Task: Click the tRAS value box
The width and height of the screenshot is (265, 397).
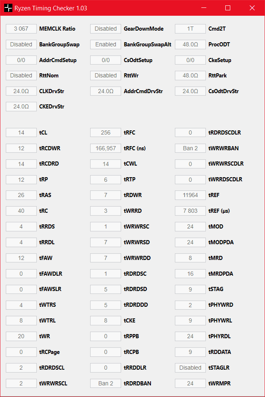Action: point(21,195)
